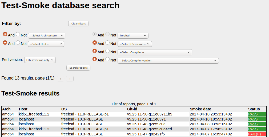Click the first page 1 pagination button

pos(61,78)
